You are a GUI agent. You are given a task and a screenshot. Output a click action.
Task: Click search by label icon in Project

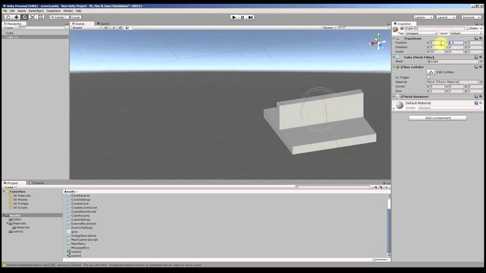click(x=381, y=187)
